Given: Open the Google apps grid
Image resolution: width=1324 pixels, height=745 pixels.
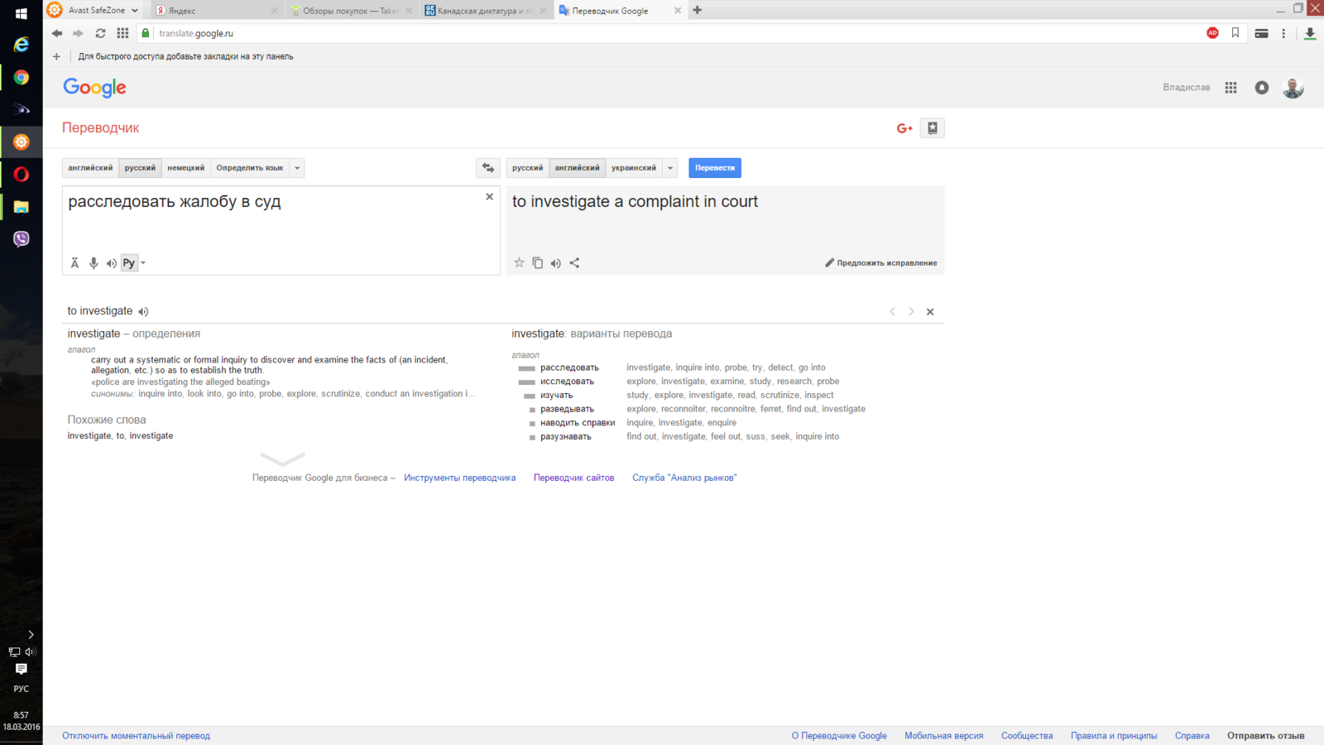Looking at the screenshot, I should tap(1230, 88).
